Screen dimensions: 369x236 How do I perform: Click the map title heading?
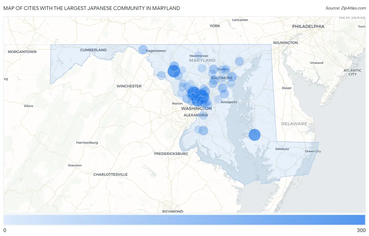pos(92,8)
